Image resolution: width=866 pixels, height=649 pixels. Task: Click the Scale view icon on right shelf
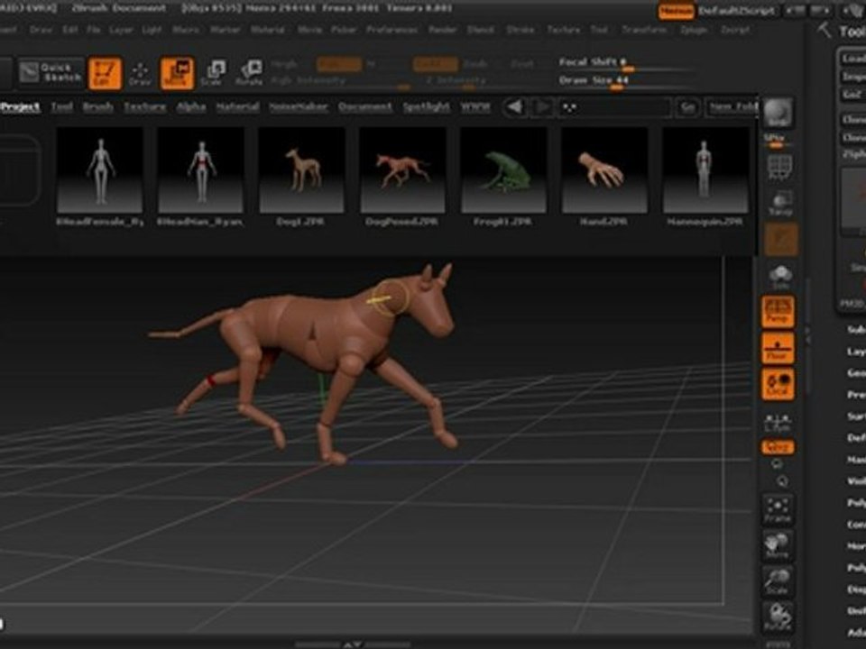point(778,581)
